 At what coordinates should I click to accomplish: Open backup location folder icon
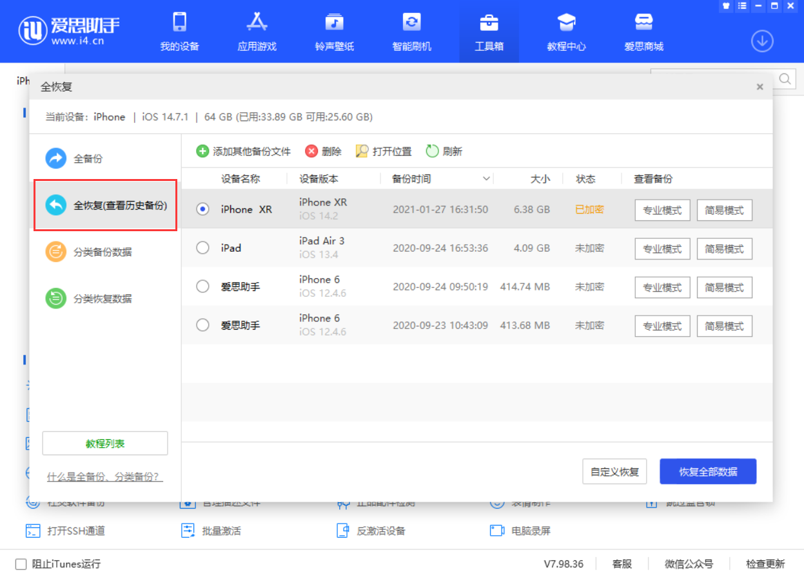tap(362, 151)
